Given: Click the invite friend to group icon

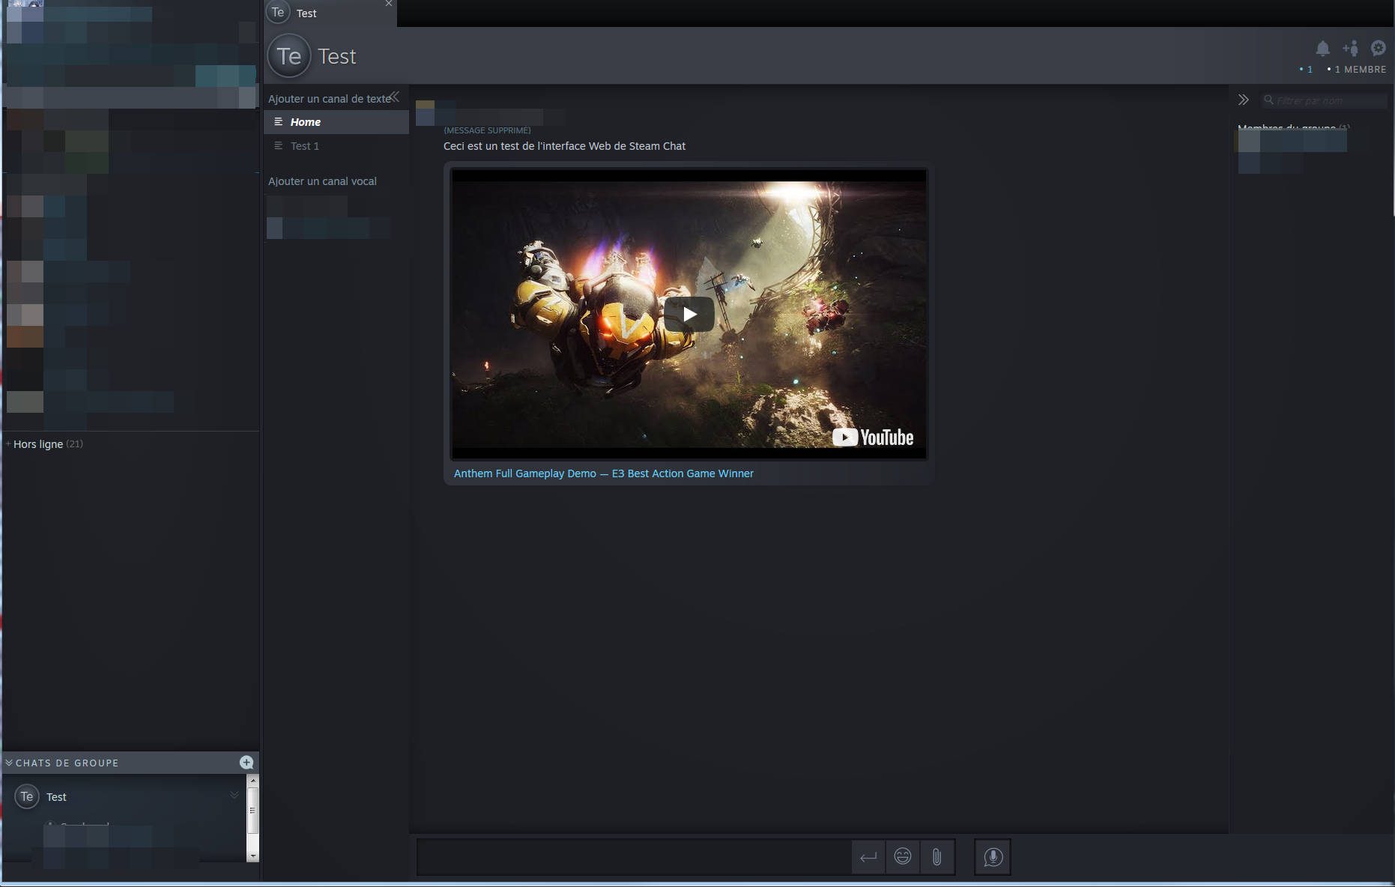Looking at the screenshot, I should [x=1351, y=49].
